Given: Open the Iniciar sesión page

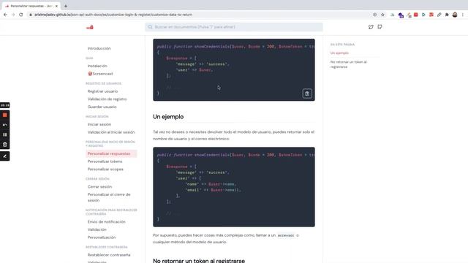Looking at the screenshot, I should pyautogui.click(x=99, y=124).
